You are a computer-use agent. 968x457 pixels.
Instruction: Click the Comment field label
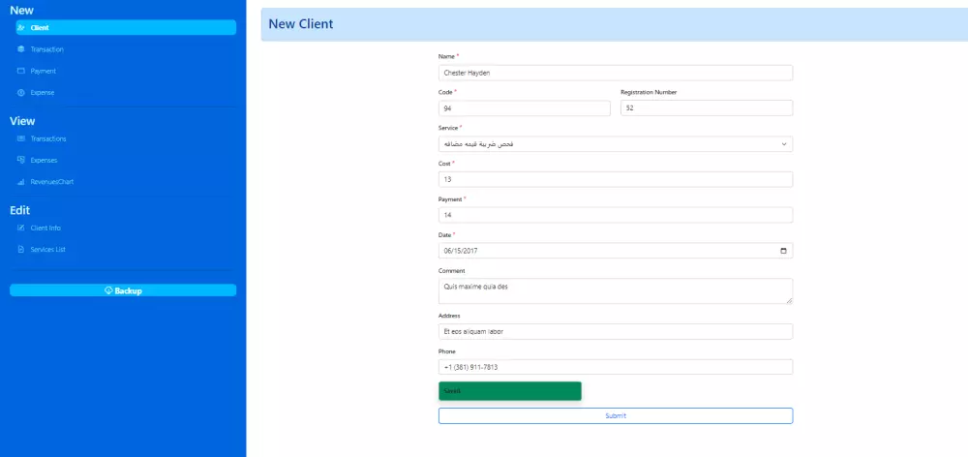point(451,270)
